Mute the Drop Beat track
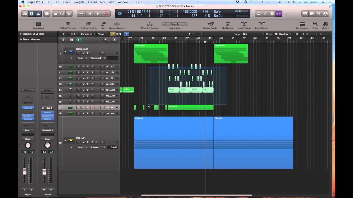The image size is (353, 198). point(83,53)
